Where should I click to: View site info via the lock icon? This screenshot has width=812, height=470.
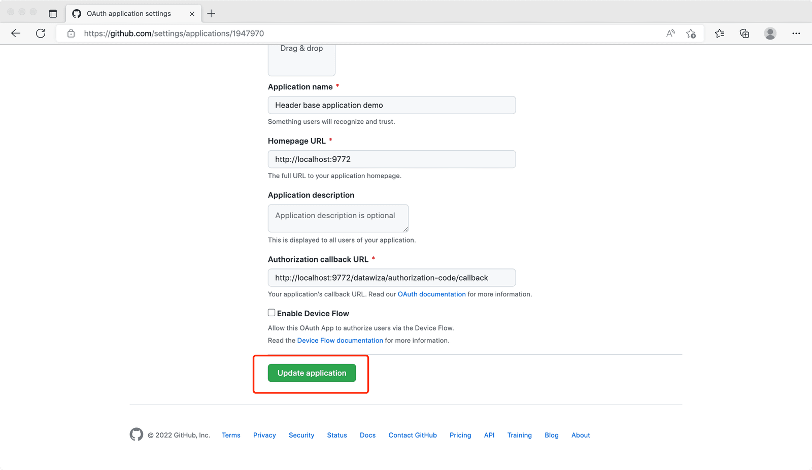click(x=71, y=33)
